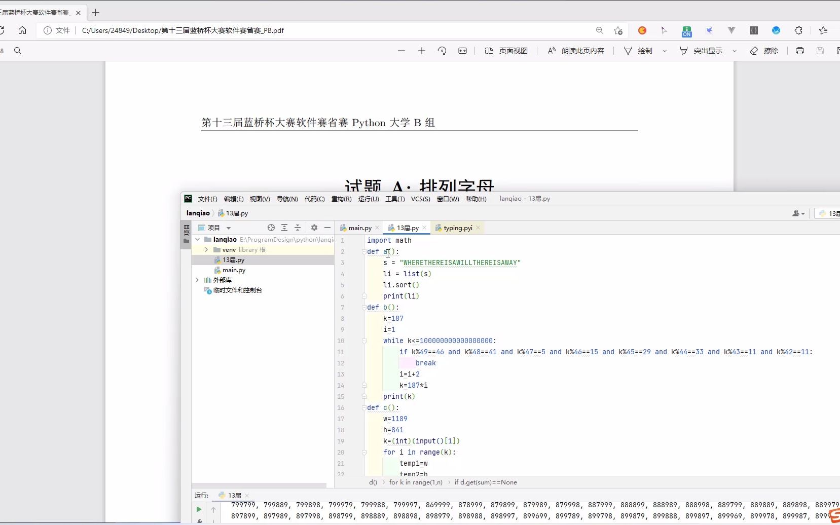
Task: Save the PDF with the disk icon
Action: click(820, 51)
